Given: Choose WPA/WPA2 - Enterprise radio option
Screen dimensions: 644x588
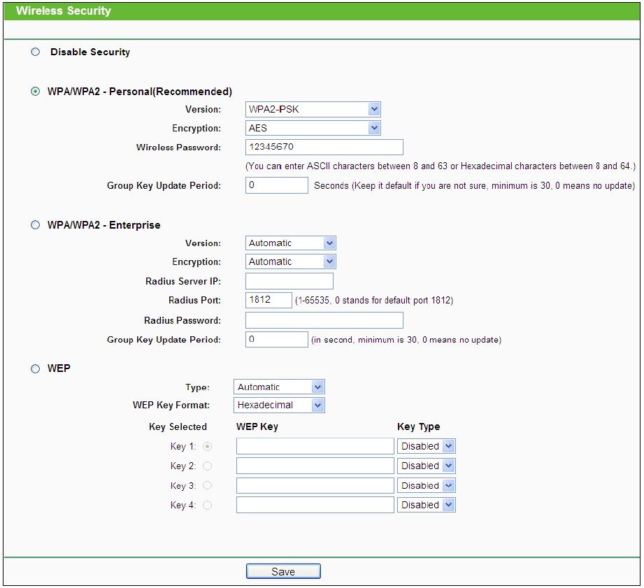Looking at the screenshot, I should point(36,224).
